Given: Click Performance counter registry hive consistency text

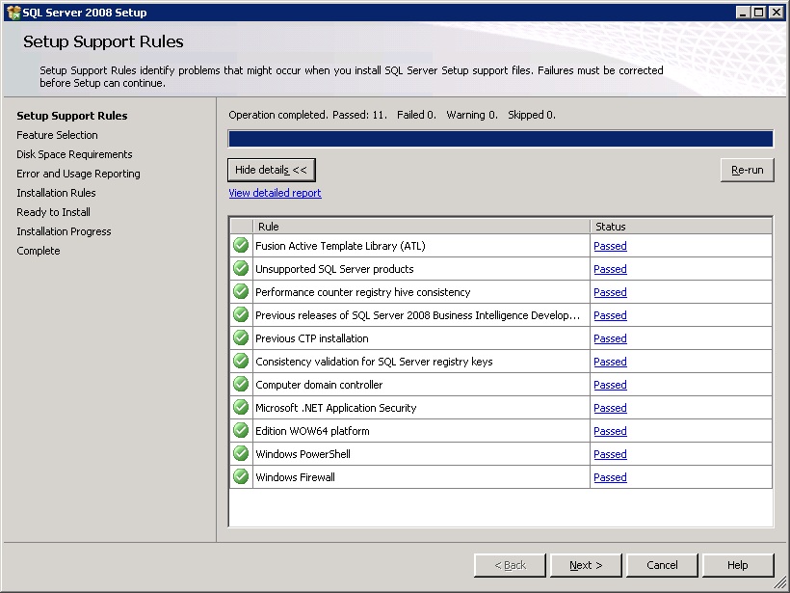Looking at the screenshot, I should click(x=363, y=292).
